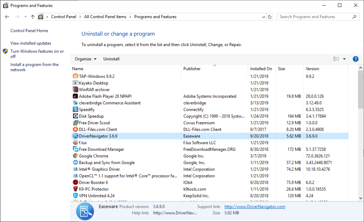The width and height of the screenshot is (364, 222).
Task: Click the f.lux Software LLC publisher cell
Action: point(200,143)
